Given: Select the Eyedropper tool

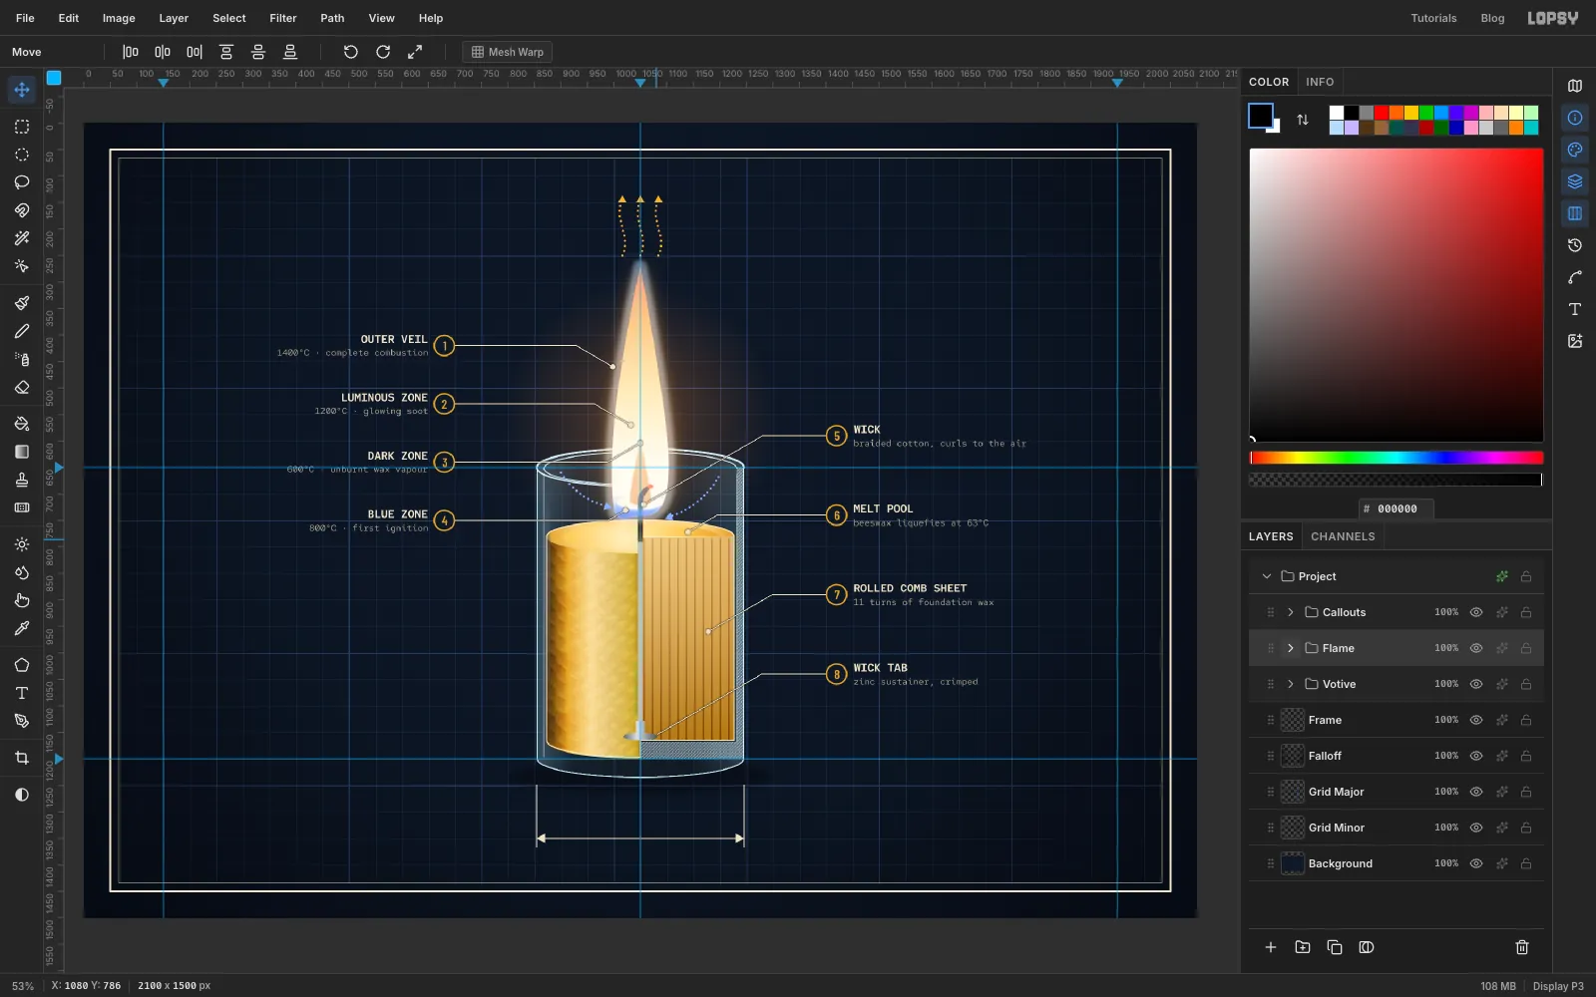Looking at the screenshot, I should coord(22,628).
